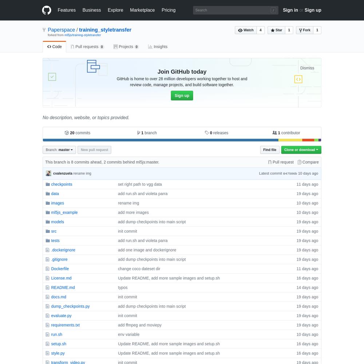Click the fork count 1
364x364 pixels.
pos(317,30)
